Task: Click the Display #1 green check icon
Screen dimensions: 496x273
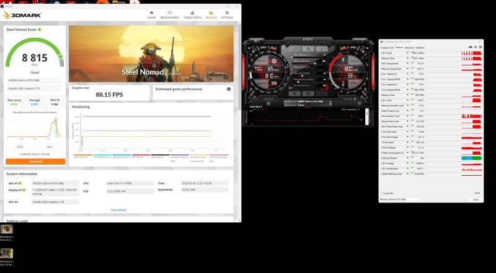Action: click(x=24, y=190)
